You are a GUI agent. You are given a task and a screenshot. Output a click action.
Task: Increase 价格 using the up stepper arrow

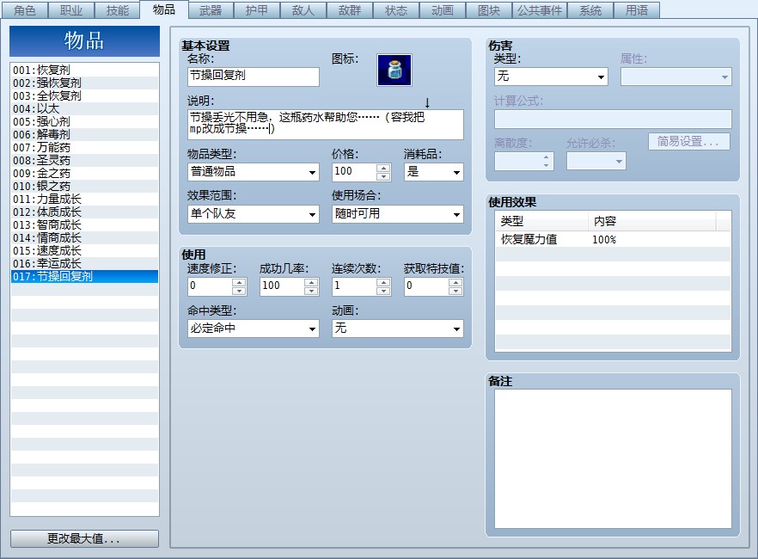coord(383,168)
